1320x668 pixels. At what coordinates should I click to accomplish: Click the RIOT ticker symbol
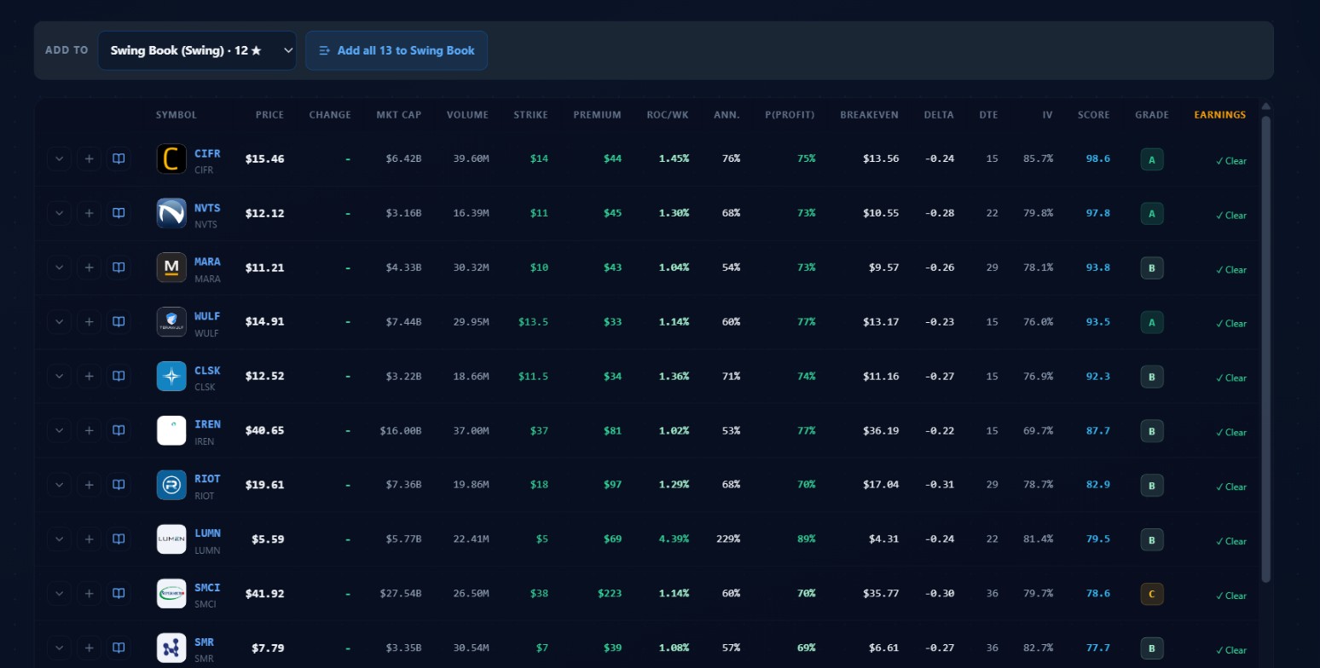pyautogui.click(x=207, y=479)
